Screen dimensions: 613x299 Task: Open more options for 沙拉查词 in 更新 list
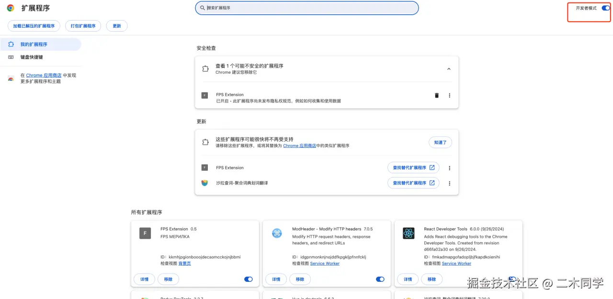(449, 183)
